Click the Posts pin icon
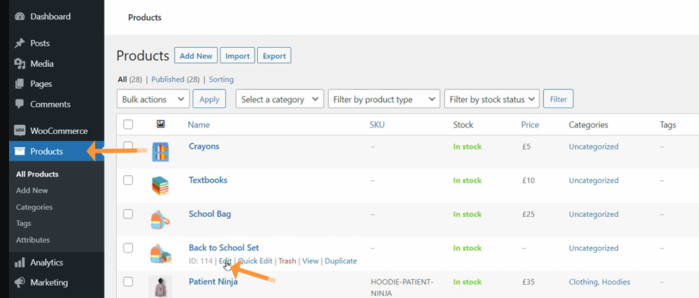This screenshot has height=298, width=699. point(19,43)
